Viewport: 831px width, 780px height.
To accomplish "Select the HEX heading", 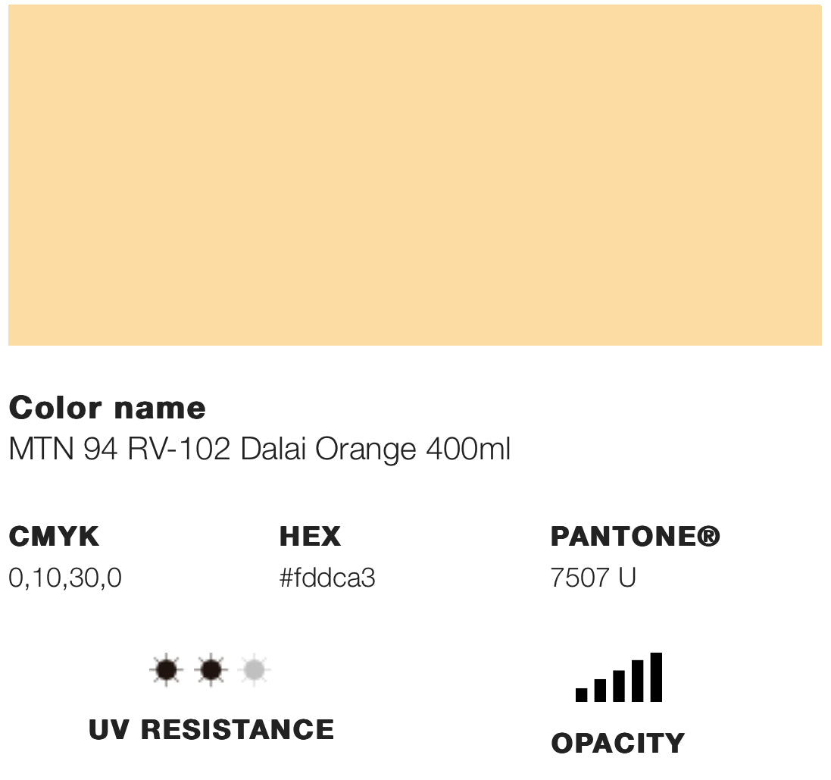I will tap(310, 537).
